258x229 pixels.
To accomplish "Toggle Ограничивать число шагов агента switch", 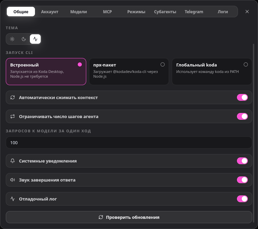I will (242, 116).
